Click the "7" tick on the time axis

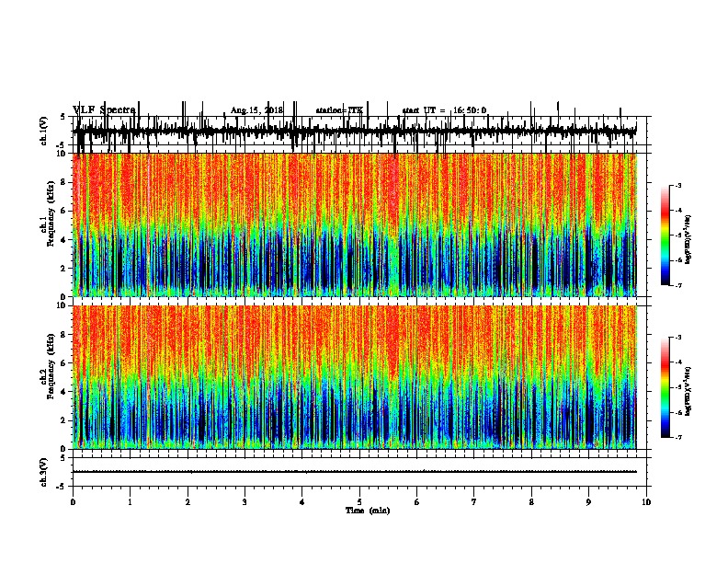click(474, 502)
